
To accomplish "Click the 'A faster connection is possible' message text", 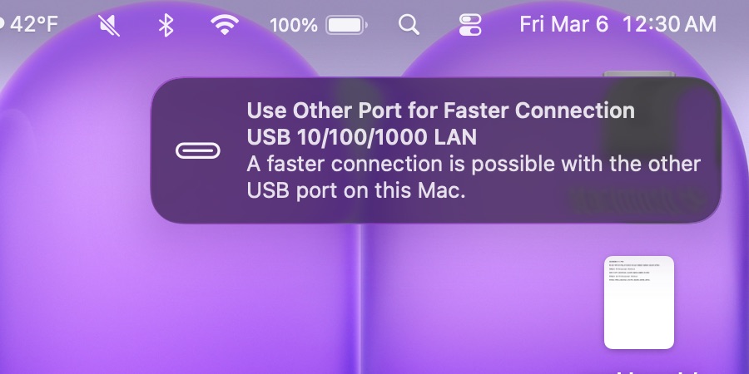I will (474, 178).
